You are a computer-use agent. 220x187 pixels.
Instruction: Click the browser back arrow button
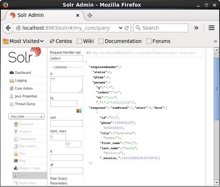click(8, 28)
